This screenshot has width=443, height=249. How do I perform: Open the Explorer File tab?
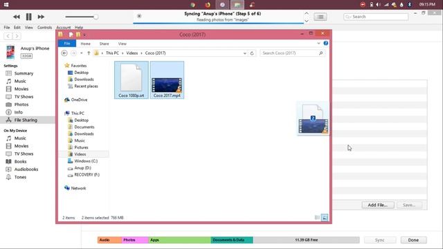coord(67,44)
